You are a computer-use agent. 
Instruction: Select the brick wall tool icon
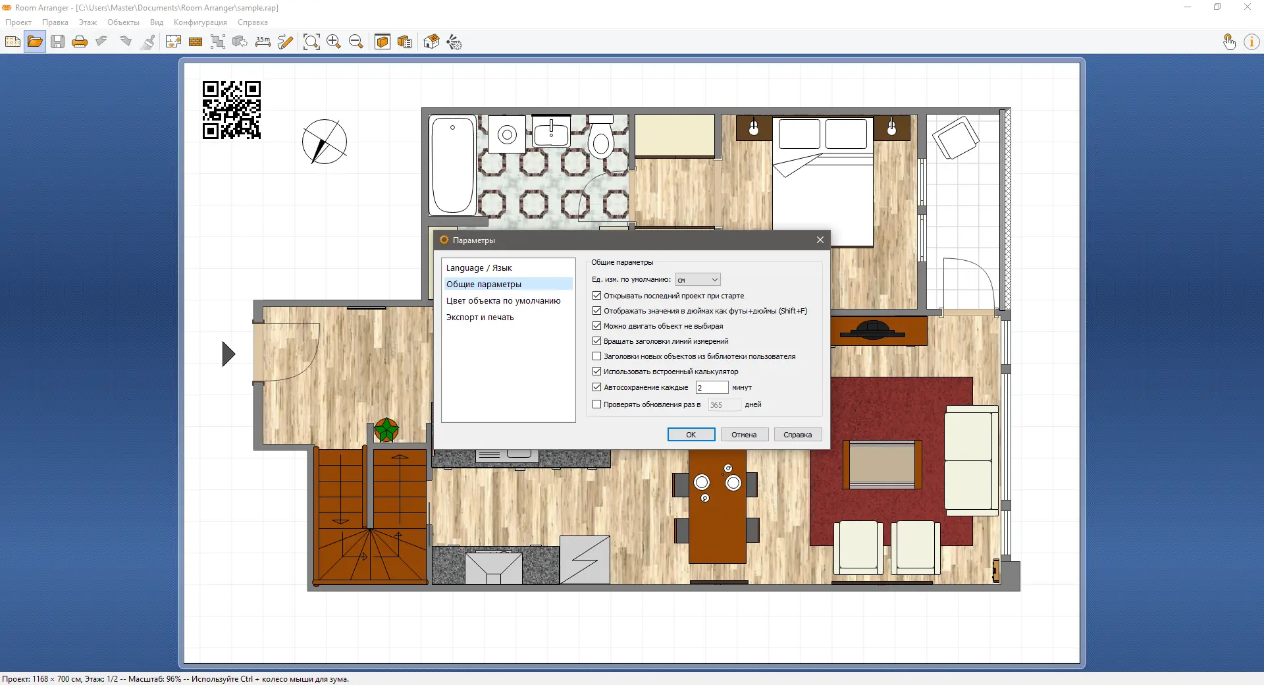(196, 42)
